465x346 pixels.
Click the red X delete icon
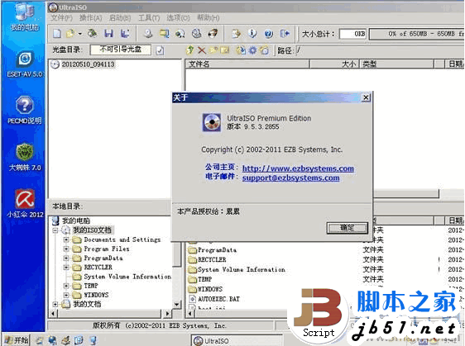point(202,50)
